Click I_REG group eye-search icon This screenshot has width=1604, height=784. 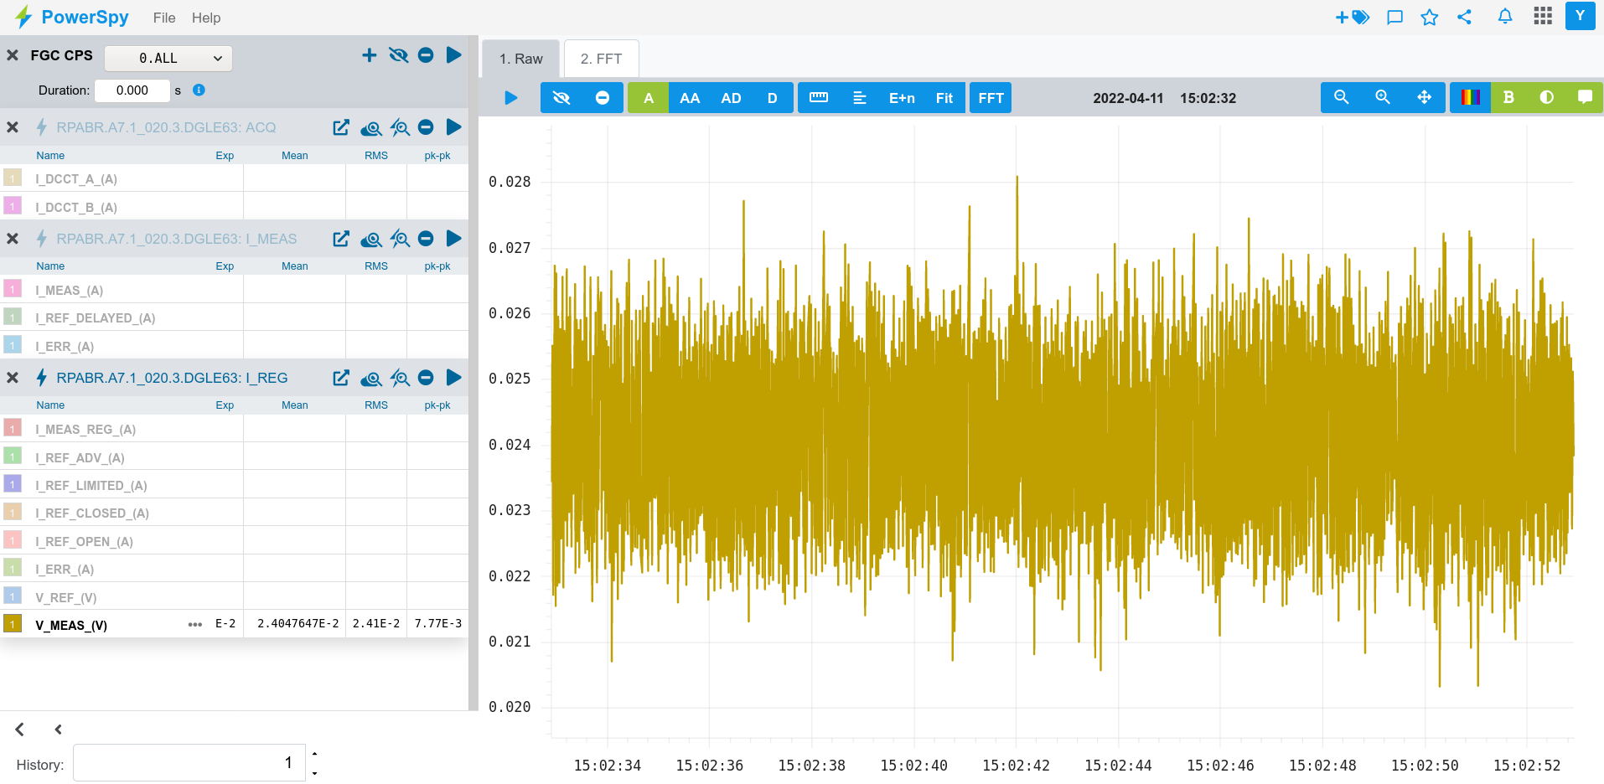[370, 378]
